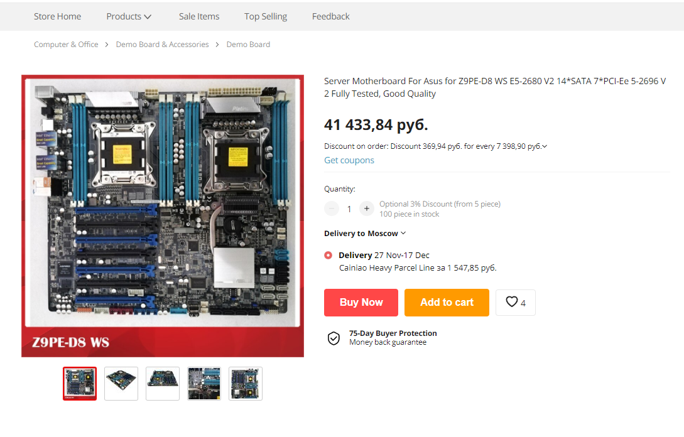
Task: Go to Store Home
Action: [58, 16]
